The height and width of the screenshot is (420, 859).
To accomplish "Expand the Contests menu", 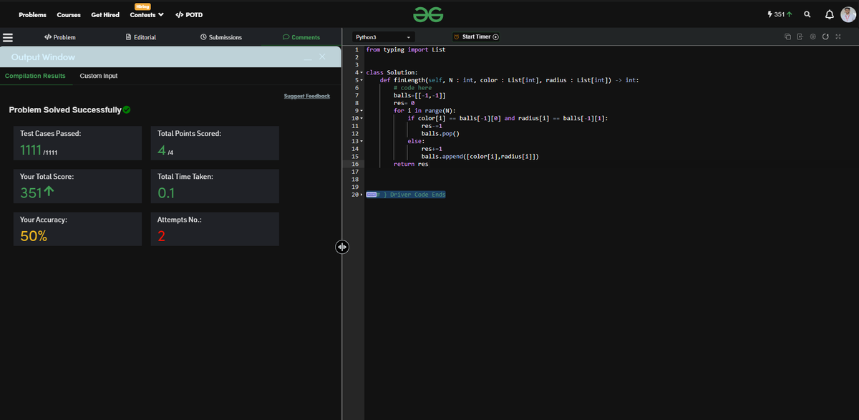I will pos(146,14).
